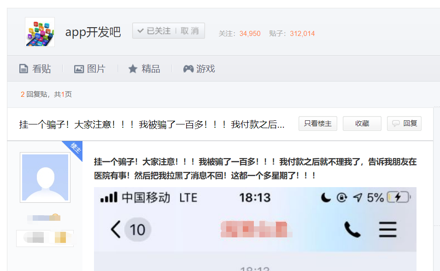Open the app开发吧 forum title link

click(93, 32)
